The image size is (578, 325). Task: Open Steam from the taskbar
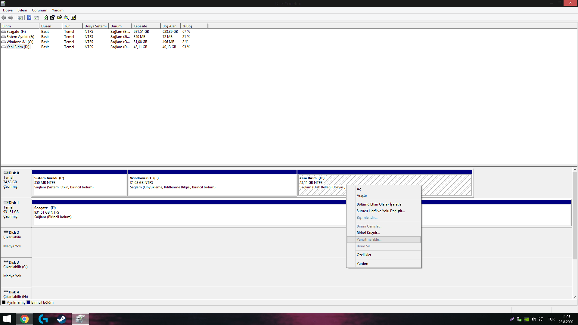click(61, 319)
